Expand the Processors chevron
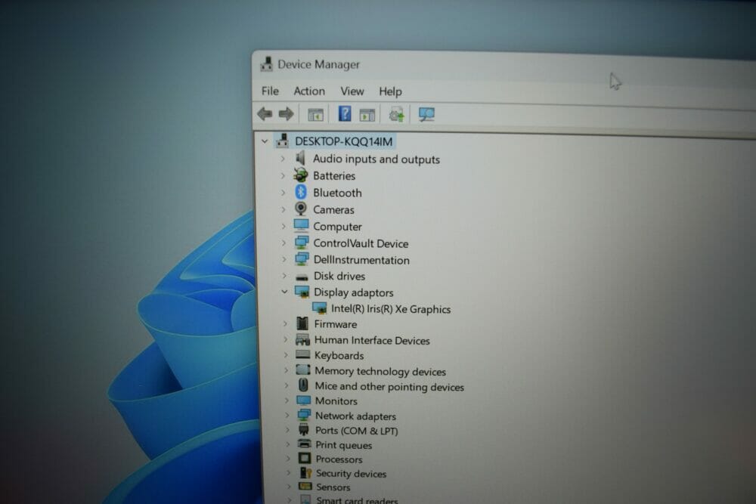756x504 pixels. (x=288, y=458)
